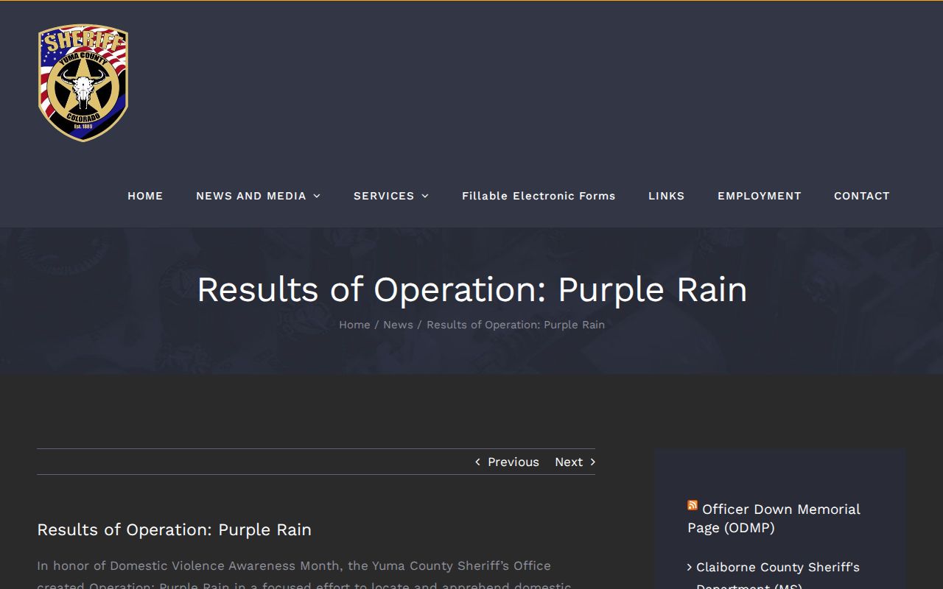
Task: Click the right chevron beside Next
Action: coord(592,462)
